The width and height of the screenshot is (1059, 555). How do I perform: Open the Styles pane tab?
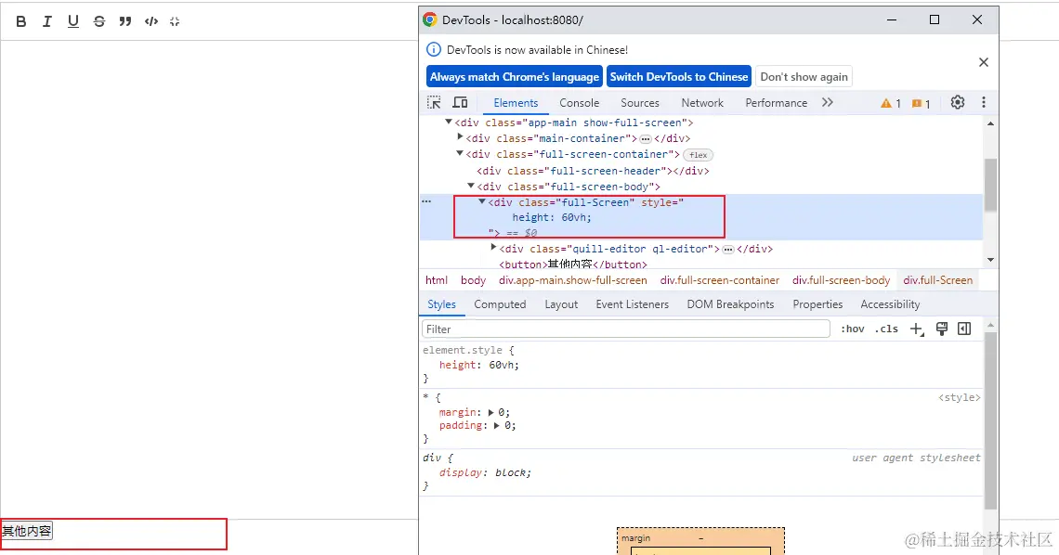point(441,304)
